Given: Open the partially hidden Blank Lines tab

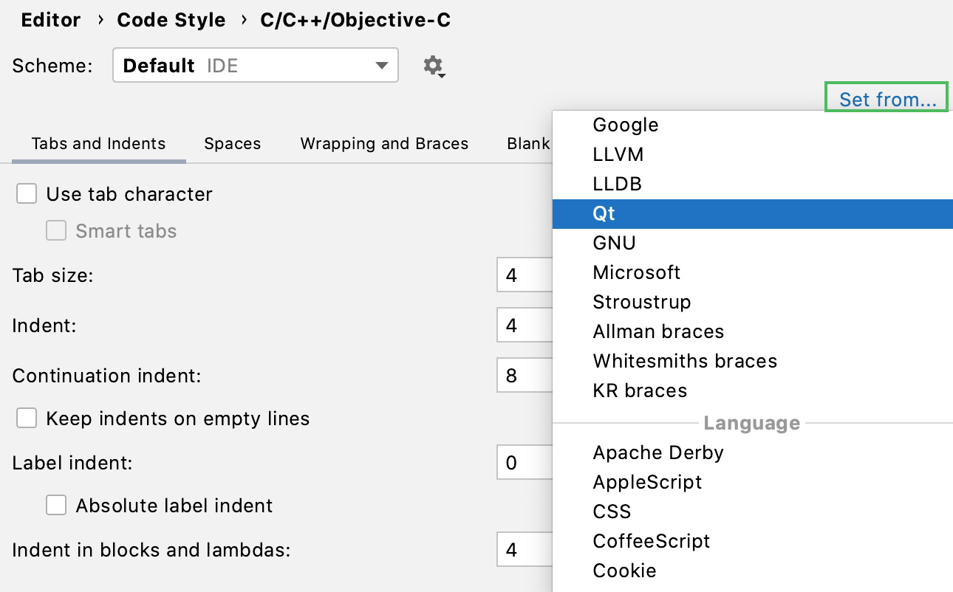Looking at the screenshot, I should pyautogui.click(x=529, y=143).
